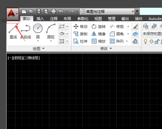
Task: Select the ellipse draw tool
Action: point(62,34)
